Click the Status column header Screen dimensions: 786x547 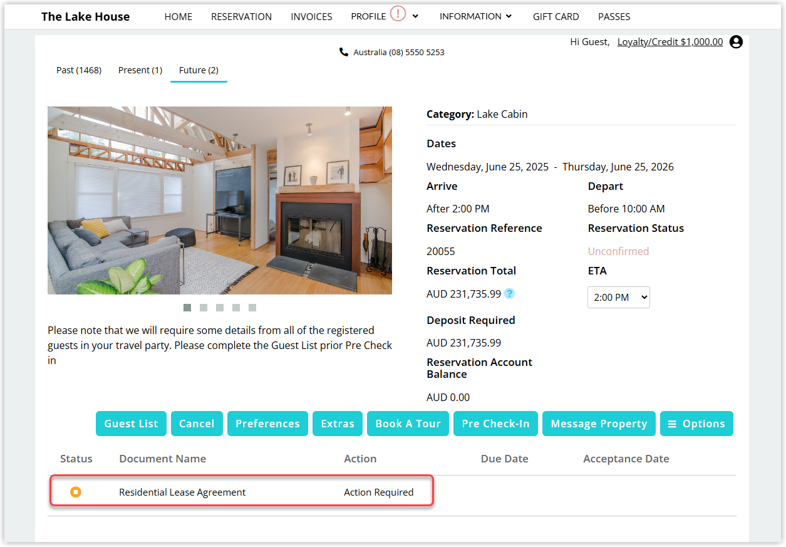tap(76, 459)
